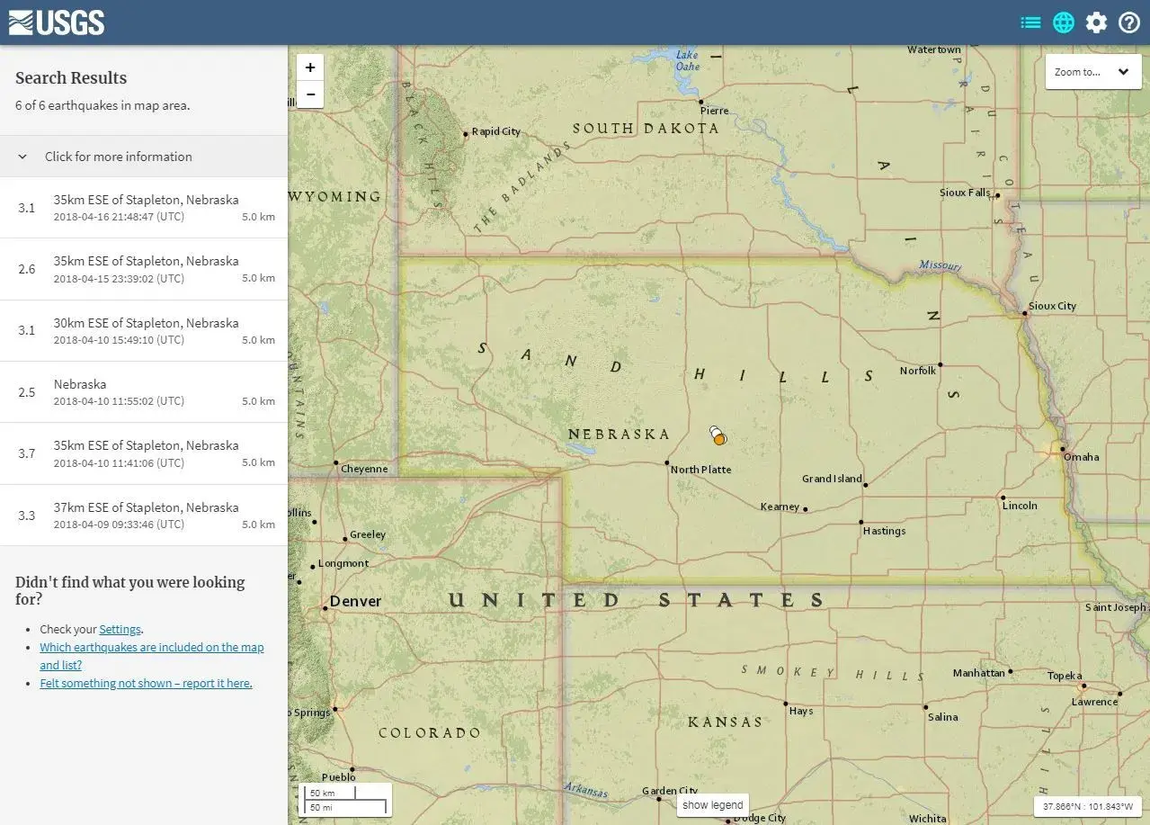This screenshot has width=1150, height=825.
Task: Zoom in with the plus button on map
Action: 309,67
